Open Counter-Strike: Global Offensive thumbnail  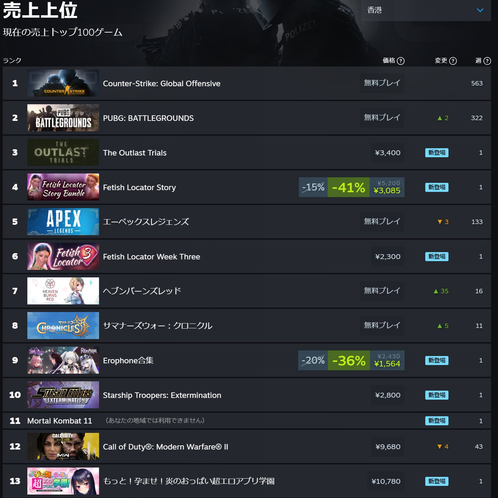coord(63,83)
